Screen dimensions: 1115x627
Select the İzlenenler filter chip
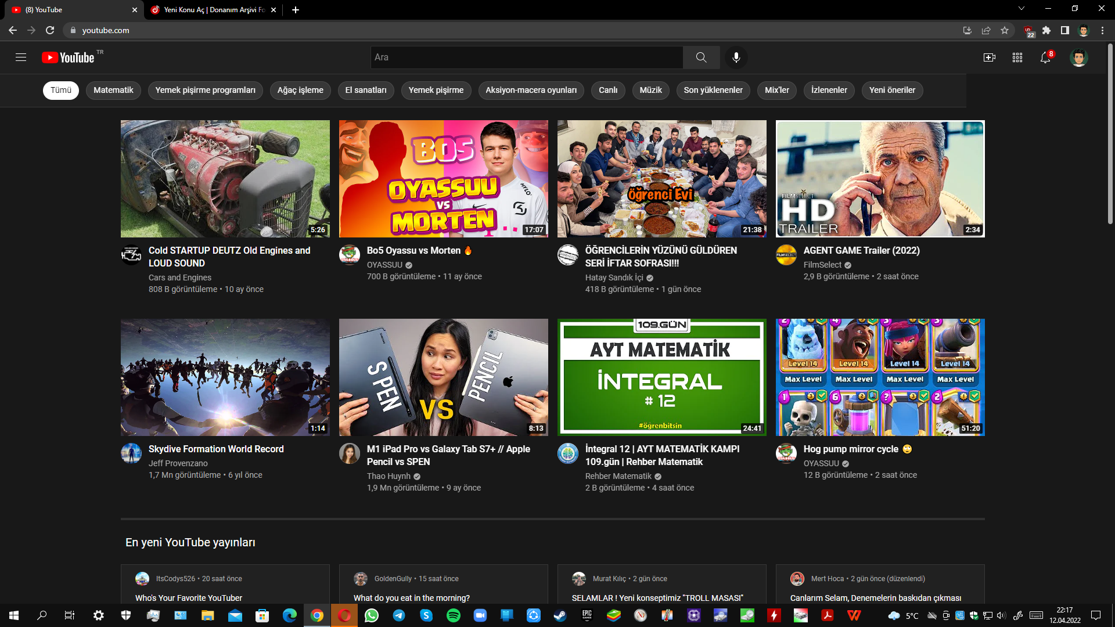point(829,90)
